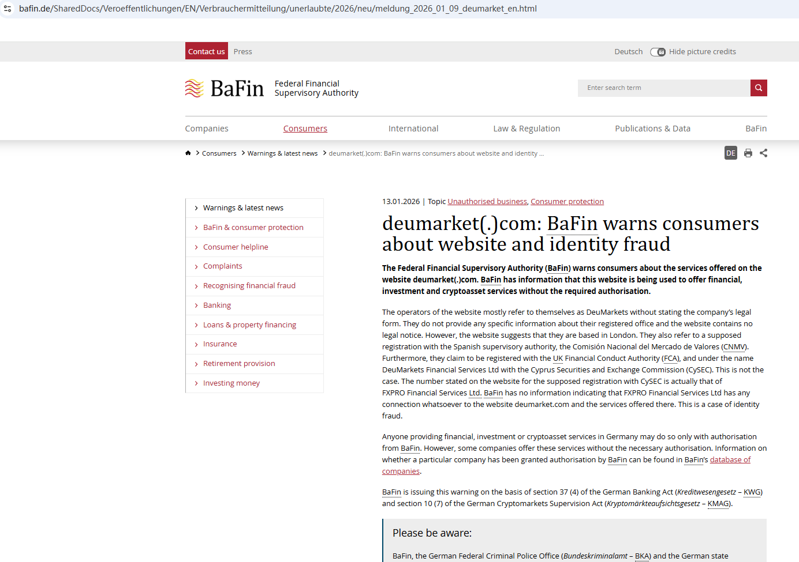
Task: Expand Investing money sidebar chevron
Action: (196, 383)
